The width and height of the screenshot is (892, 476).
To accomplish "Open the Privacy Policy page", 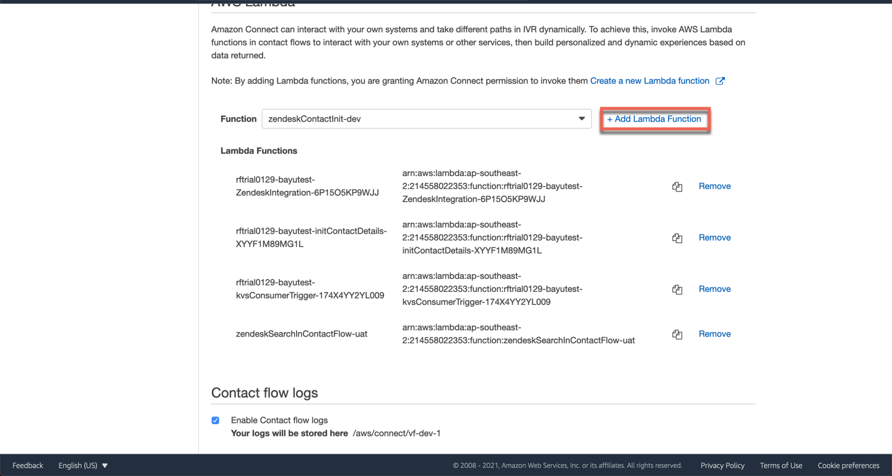I will coord(722,465).
